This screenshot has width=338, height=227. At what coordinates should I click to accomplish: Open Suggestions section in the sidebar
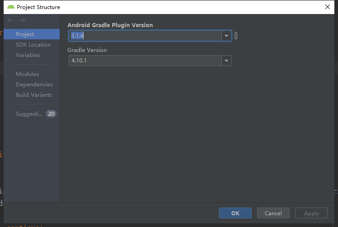coord(29,113)
